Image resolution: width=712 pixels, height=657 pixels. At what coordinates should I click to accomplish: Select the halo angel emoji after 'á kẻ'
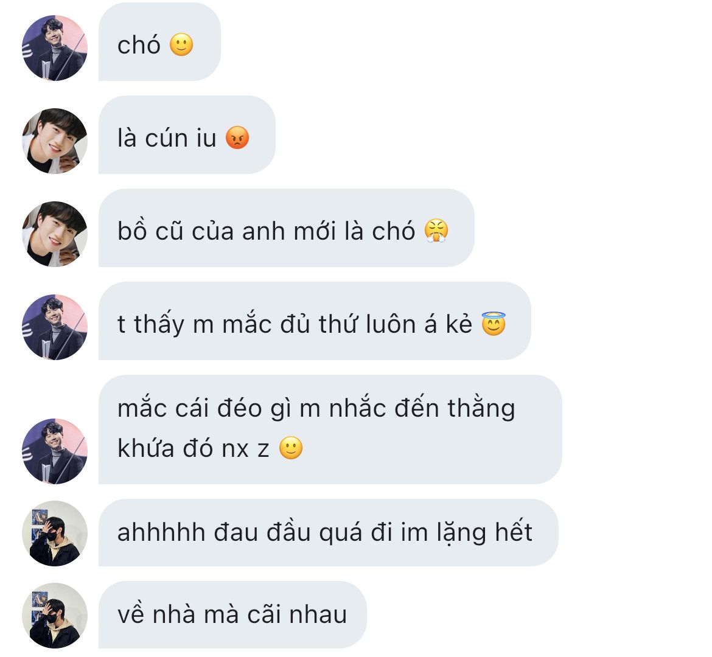coord(494,323)
